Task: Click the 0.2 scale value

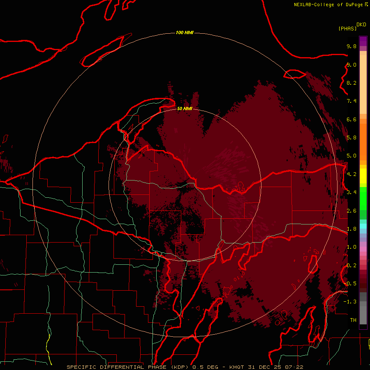Action: pos(351,266)
